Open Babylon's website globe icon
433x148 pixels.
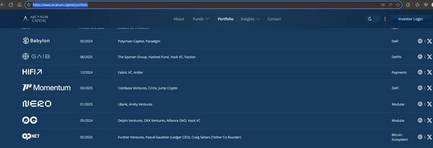tap(420, 41)
